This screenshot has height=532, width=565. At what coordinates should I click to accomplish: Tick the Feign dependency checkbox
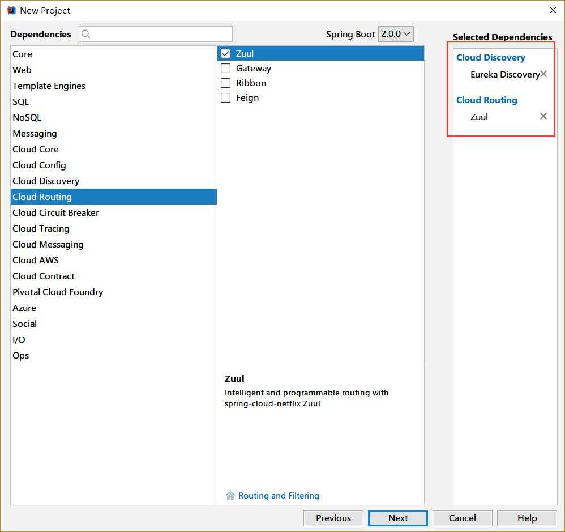225,98
